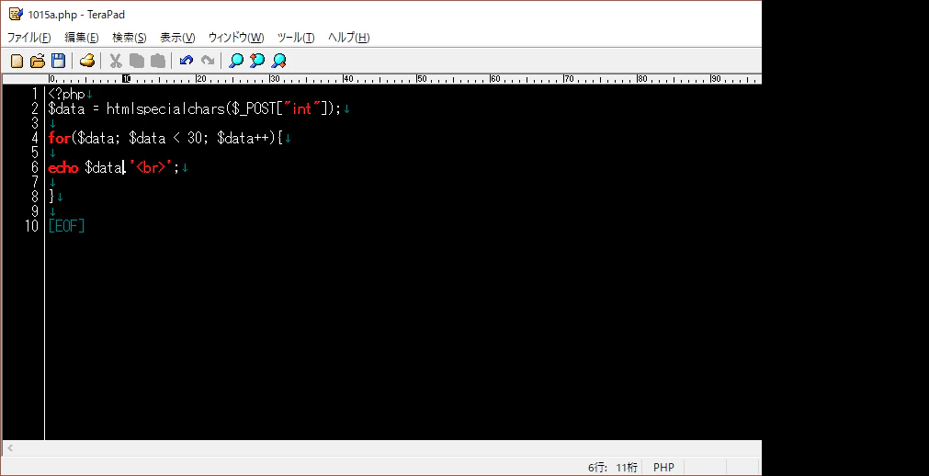929x476 pixels.
Task: Open the 表示(V) menu
Action: point(177,38)
